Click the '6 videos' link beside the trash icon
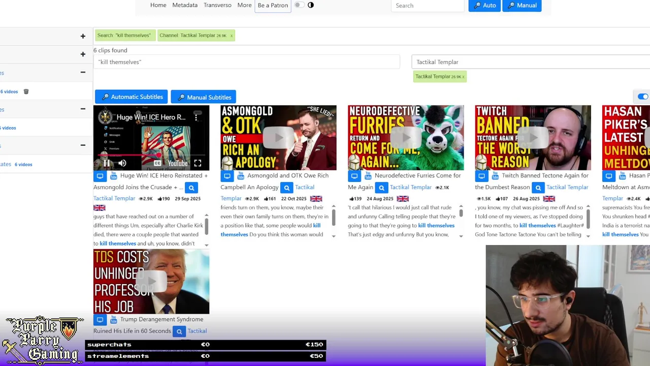650x366 pixels. coord(9,92)
